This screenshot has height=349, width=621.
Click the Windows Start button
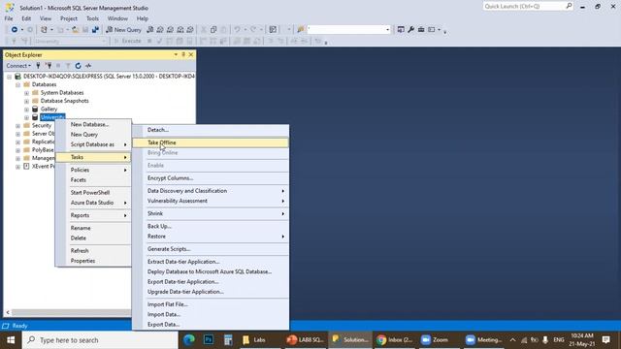[11, 340]
